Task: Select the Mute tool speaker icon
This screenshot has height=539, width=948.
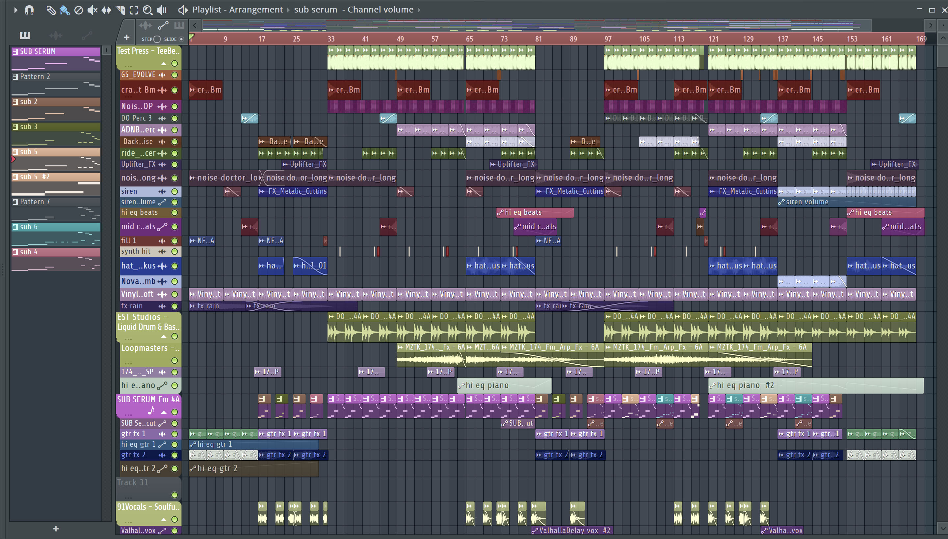Action: point(92,10)
